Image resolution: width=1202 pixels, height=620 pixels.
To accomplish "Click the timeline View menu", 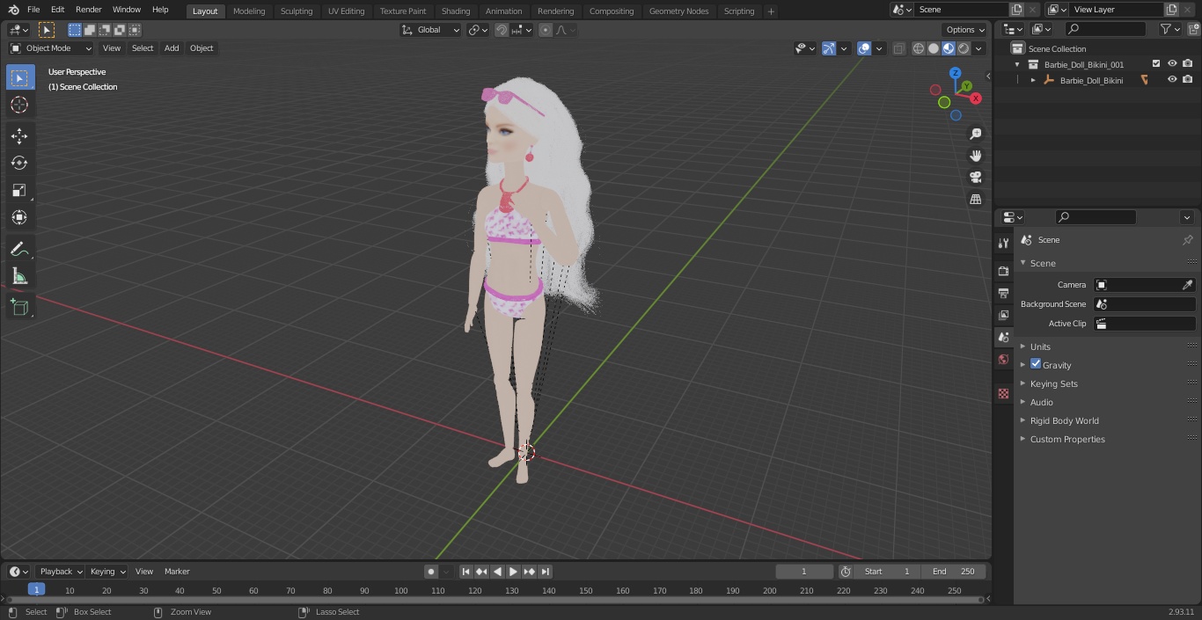I will point(144,572).
